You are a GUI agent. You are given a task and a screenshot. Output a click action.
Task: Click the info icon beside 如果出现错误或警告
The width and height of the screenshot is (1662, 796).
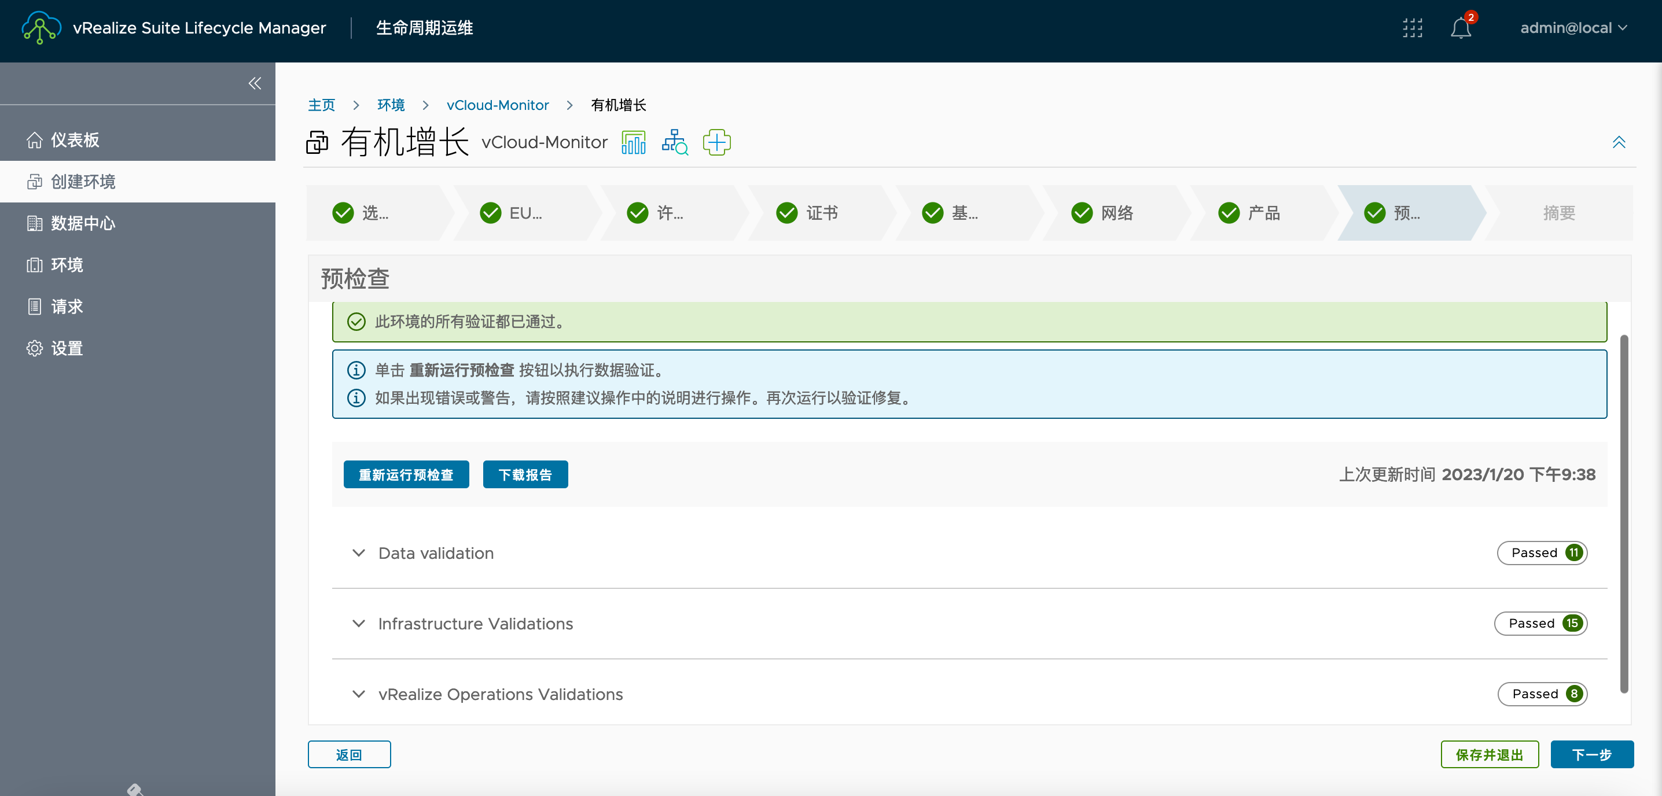(356, 398)
